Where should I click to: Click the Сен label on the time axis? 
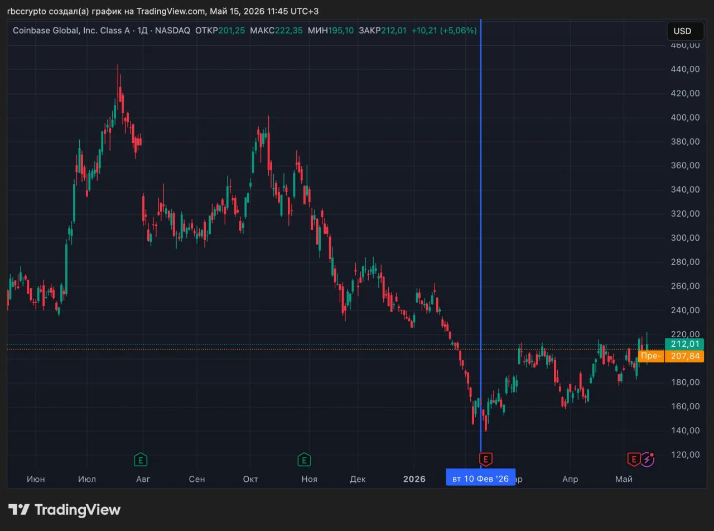197,479
